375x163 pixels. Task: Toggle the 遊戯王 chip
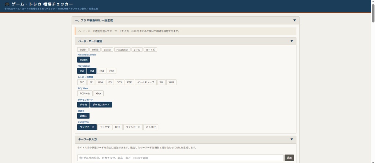point(83,116)
